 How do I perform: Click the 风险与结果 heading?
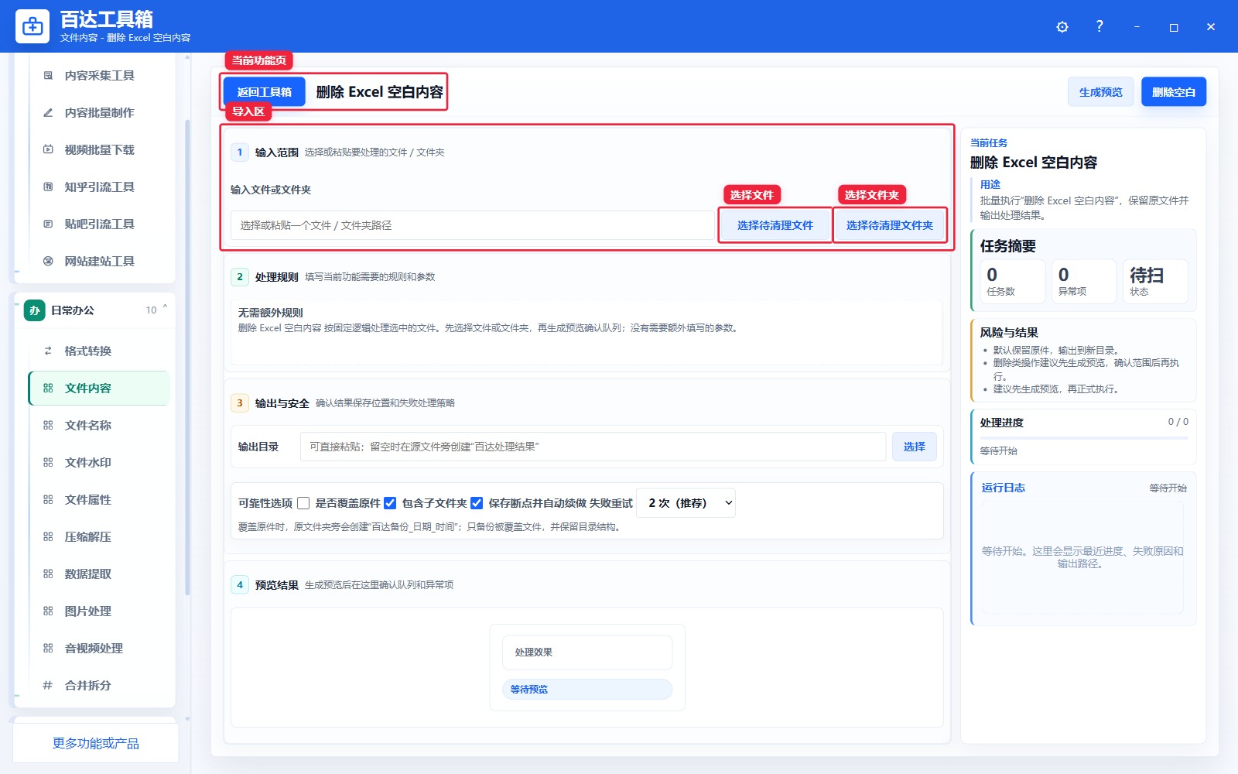click(x=1009, y=333)
